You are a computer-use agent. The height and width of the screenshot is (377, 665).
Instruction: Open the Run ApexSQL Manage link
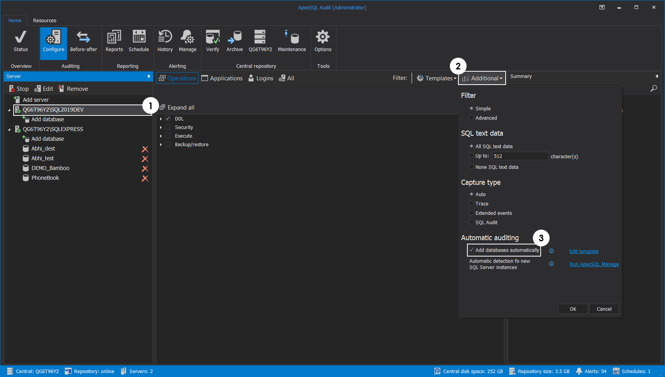594,264
